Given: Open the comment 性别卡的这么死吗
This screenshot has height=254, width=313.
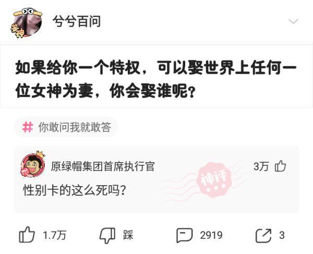Looking at the screenshot, I should coord(75,190).
